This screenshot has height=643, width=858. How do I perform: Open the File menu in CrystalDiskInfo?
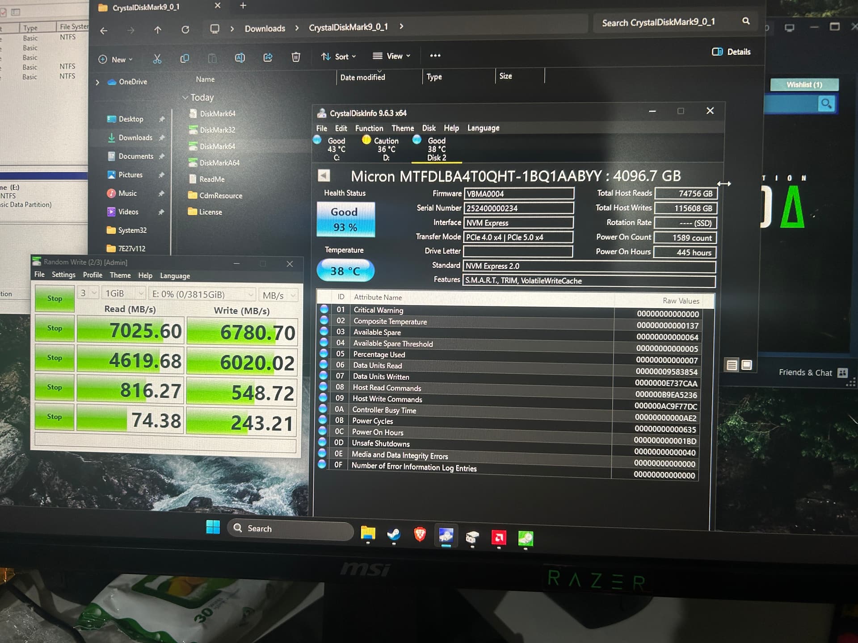point(321,128)
